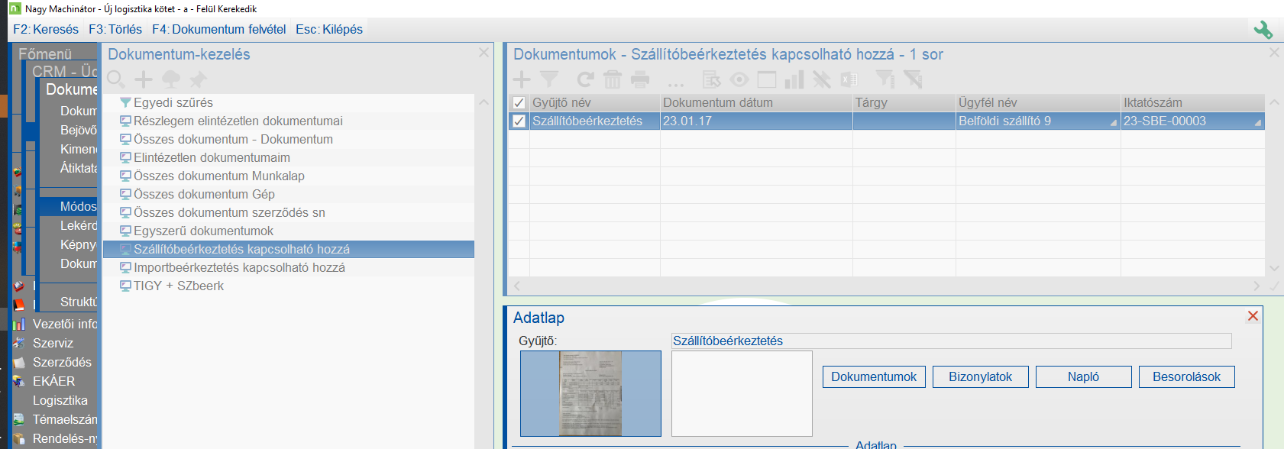Click the icon beside Rendelés menu
Image resolution: width=1284 pixels, height=449 pixels.
coord(19,438)
